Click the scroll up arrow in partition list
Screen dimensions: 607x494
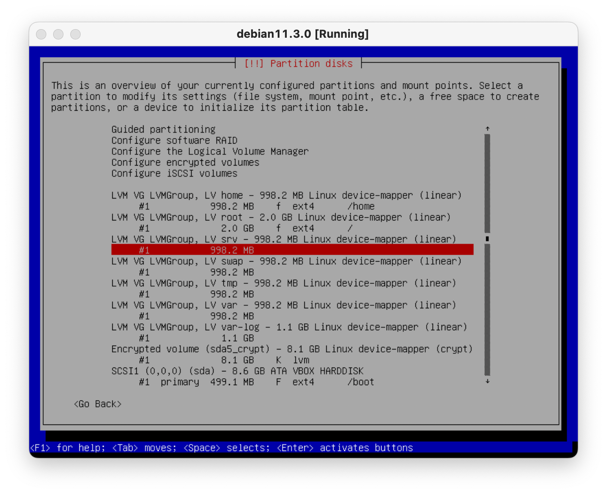tap(487, 129)
